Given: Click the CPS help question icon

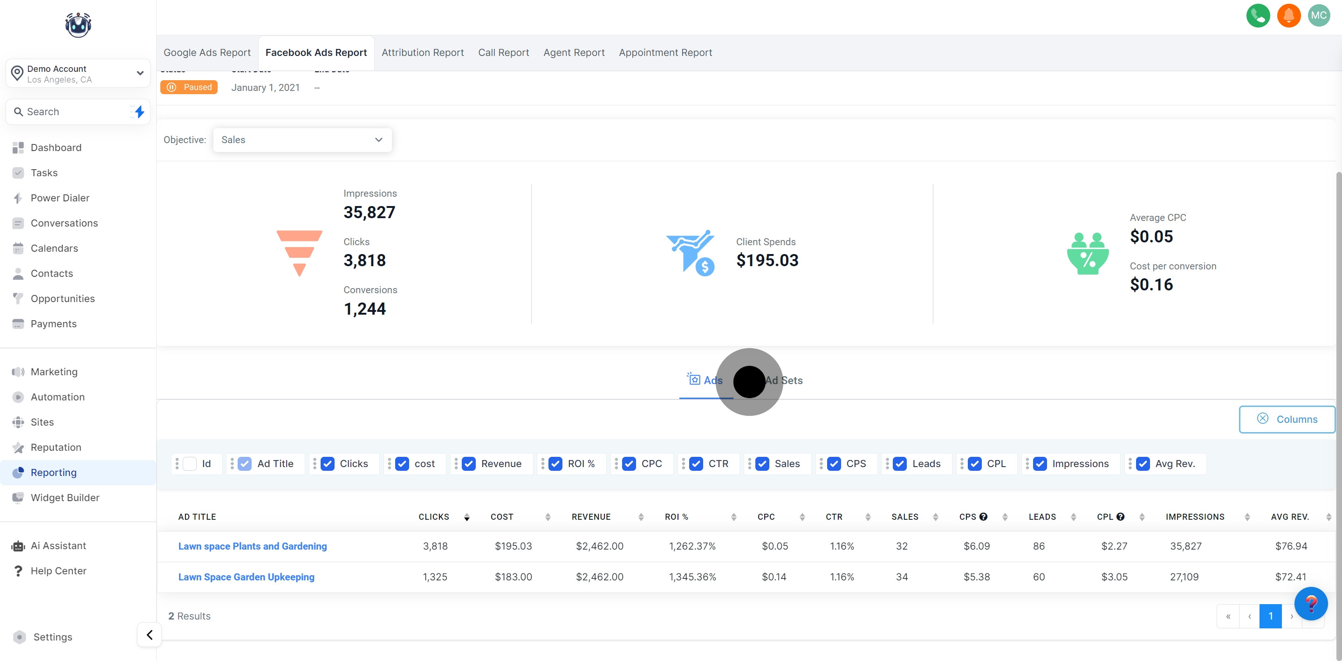Looking at the screenshot, I should [983, 516].
